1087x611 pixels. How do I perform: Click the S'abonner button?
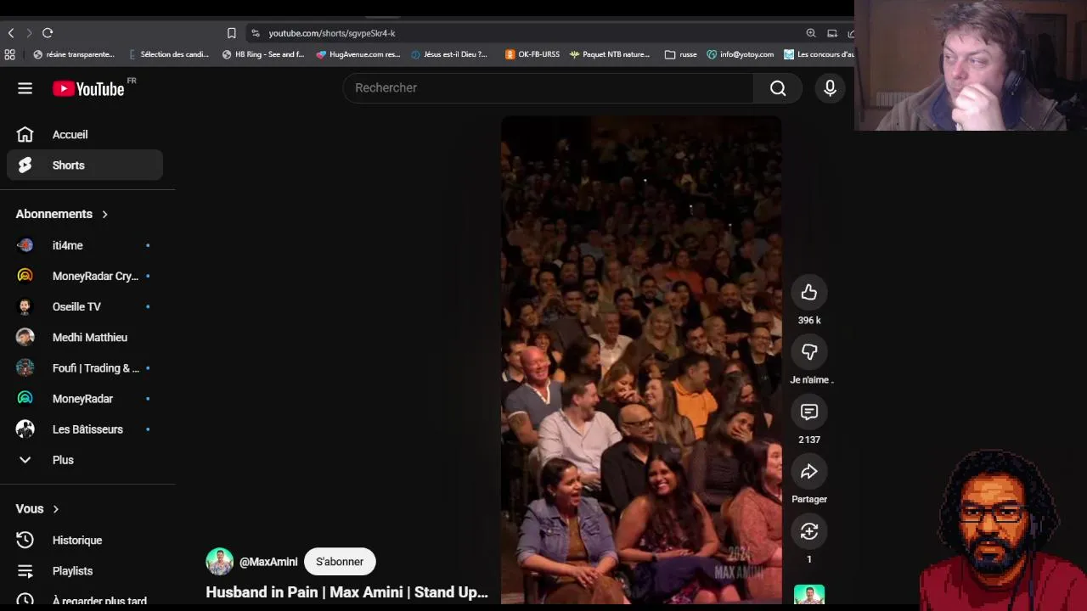coord(340,562)
